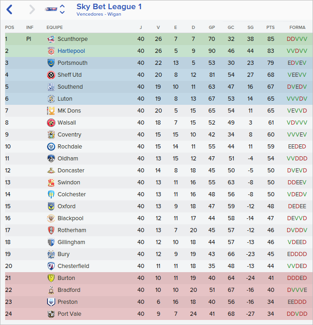Screen dimensions: 313x325
Task: Click the Coventry club badge
Action: click(51, 135)
